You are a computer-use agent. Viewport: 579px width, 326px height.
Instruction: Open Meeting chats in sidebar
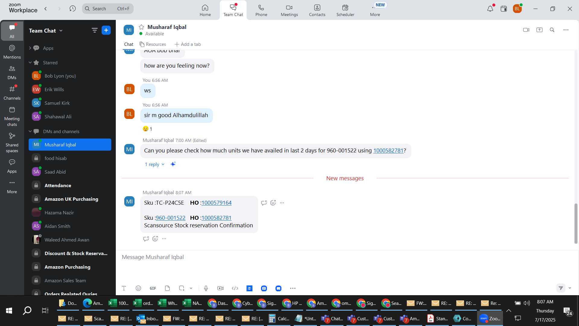[12, 116]
